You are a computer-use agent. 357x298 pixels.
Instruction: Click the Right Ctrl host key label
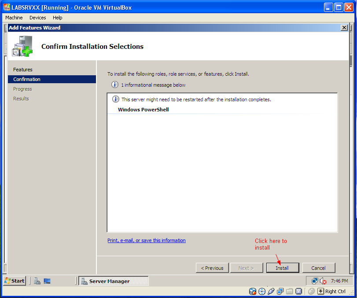[x=335, y=291]
